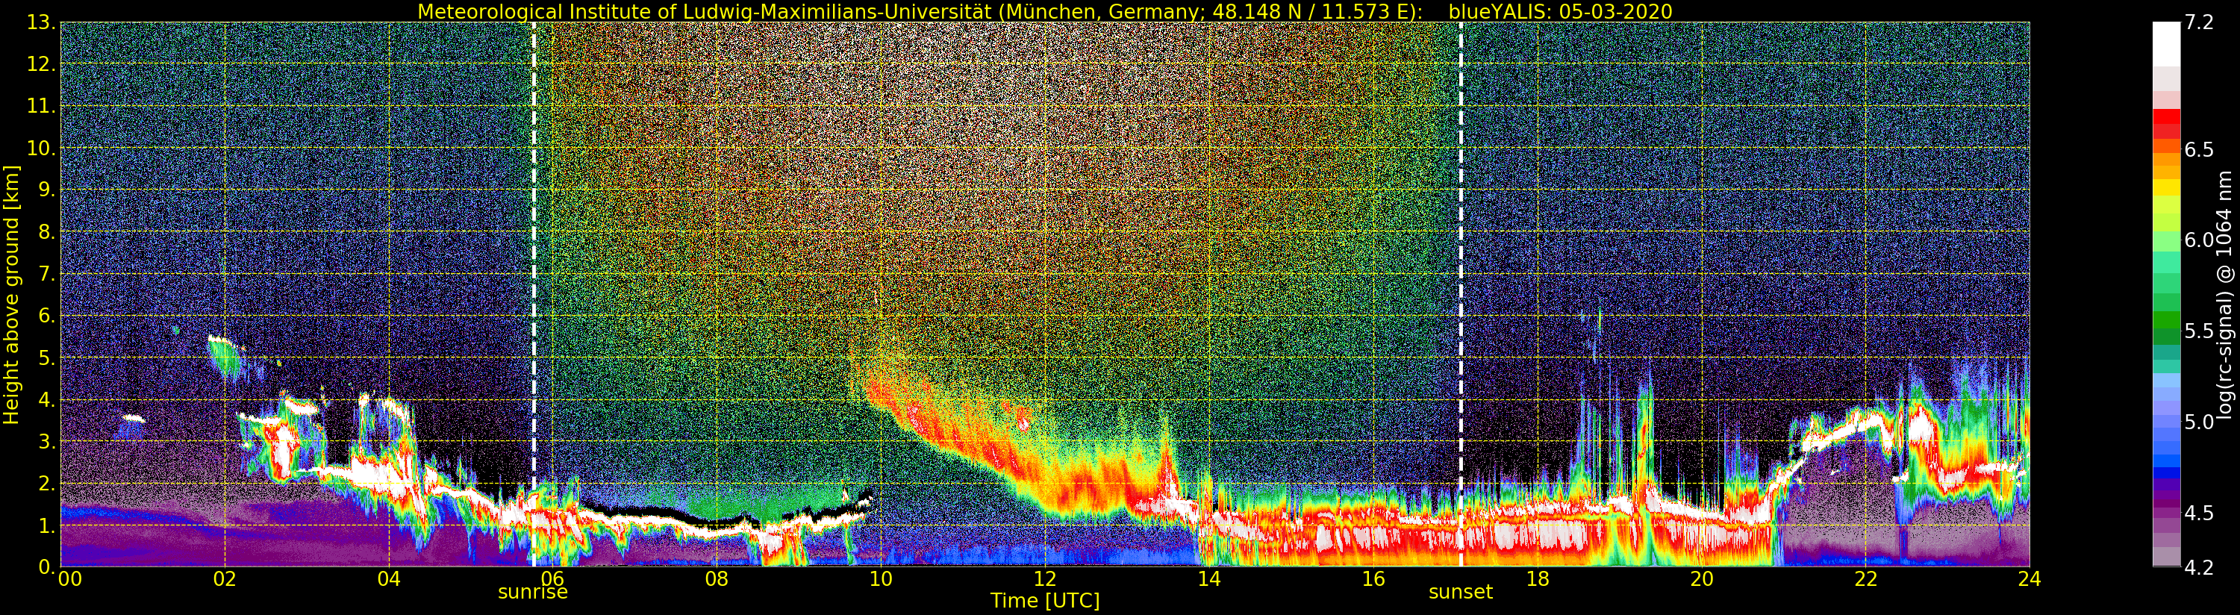Click the '18' time axis tick label
Viewport: 2240px width, 615px height.
(x=1538, y=579)
